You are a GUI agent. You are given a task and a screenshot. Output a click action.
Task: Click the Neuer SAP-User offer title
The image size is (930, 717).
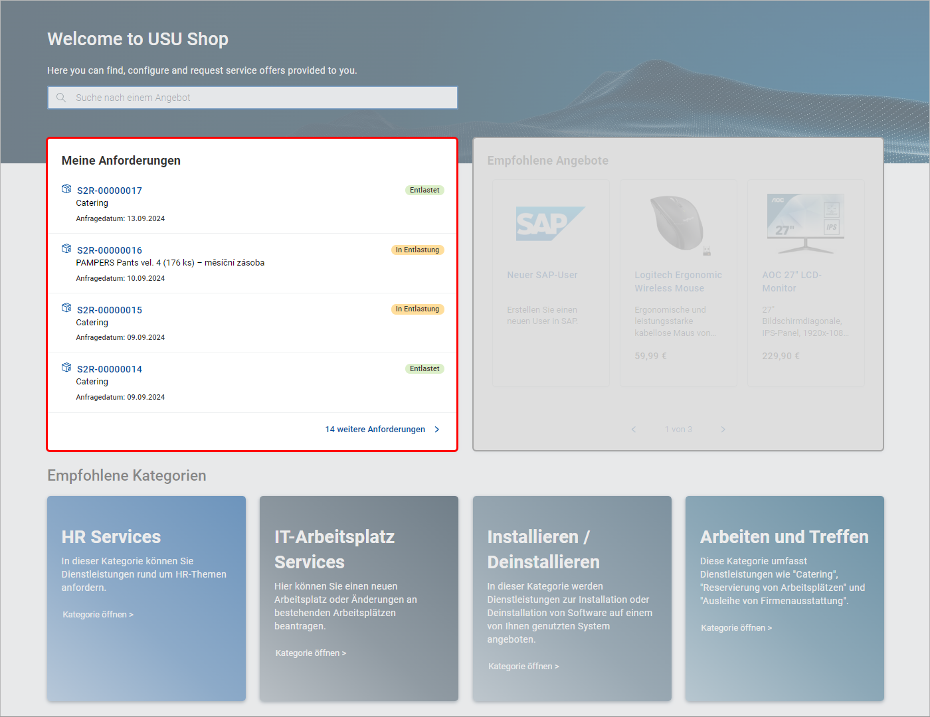click(542, 275)
